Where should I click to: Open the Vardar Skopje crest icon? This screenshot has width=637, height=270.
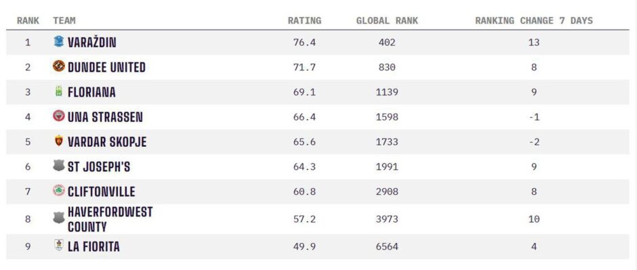[59, 141]
